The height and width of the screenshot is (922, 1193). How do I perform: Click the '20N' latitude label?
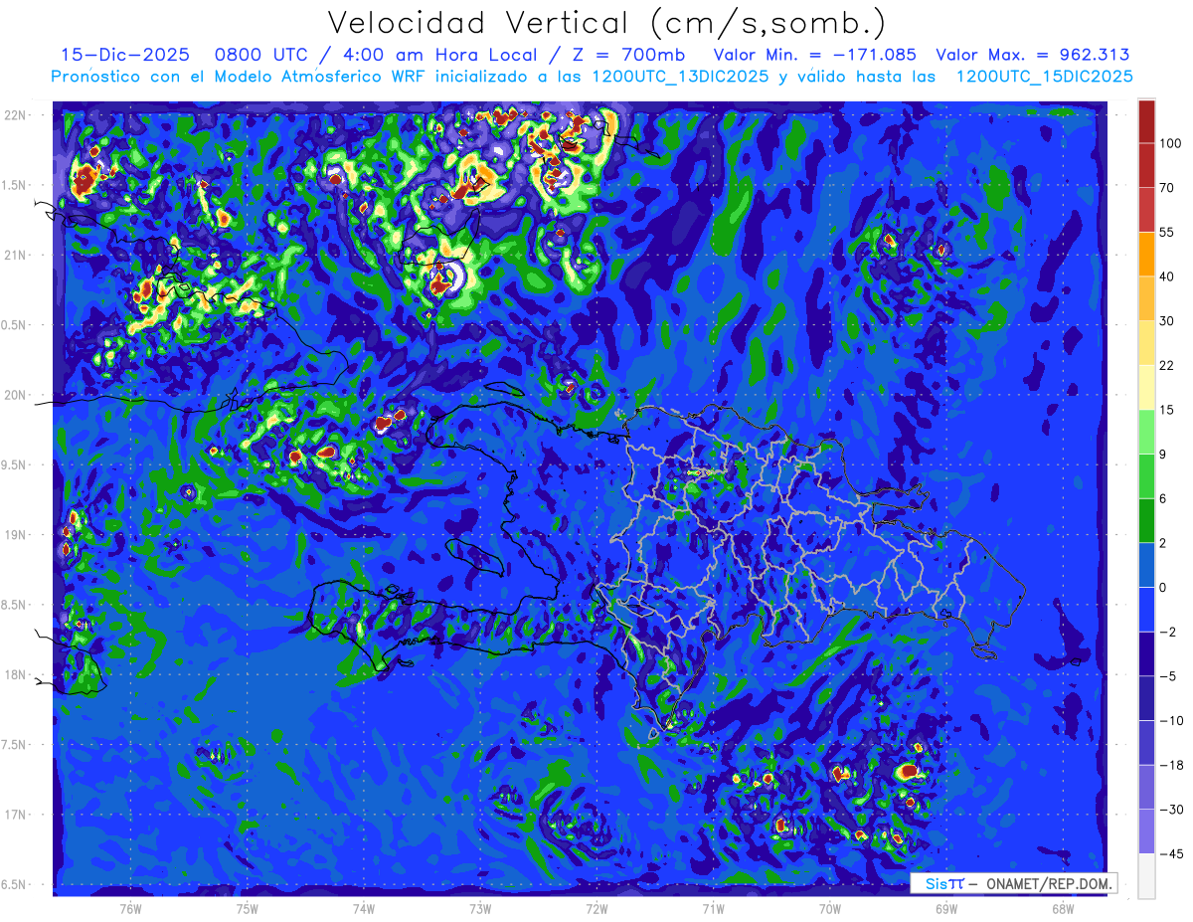[x=17, y=395]
